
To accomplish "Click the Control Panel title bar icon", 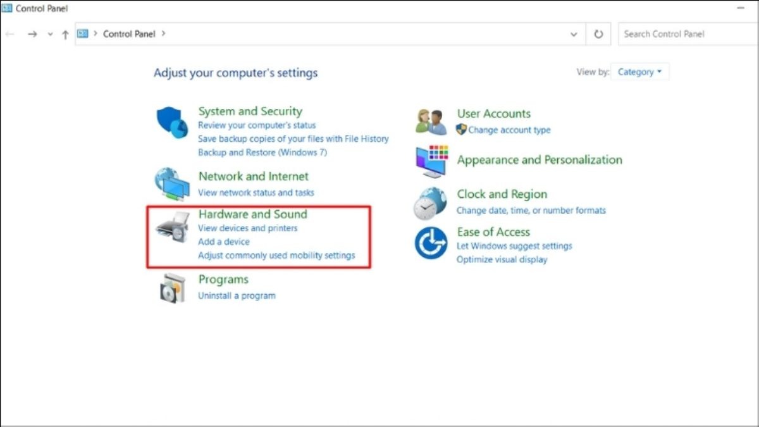I will point(7,8).
